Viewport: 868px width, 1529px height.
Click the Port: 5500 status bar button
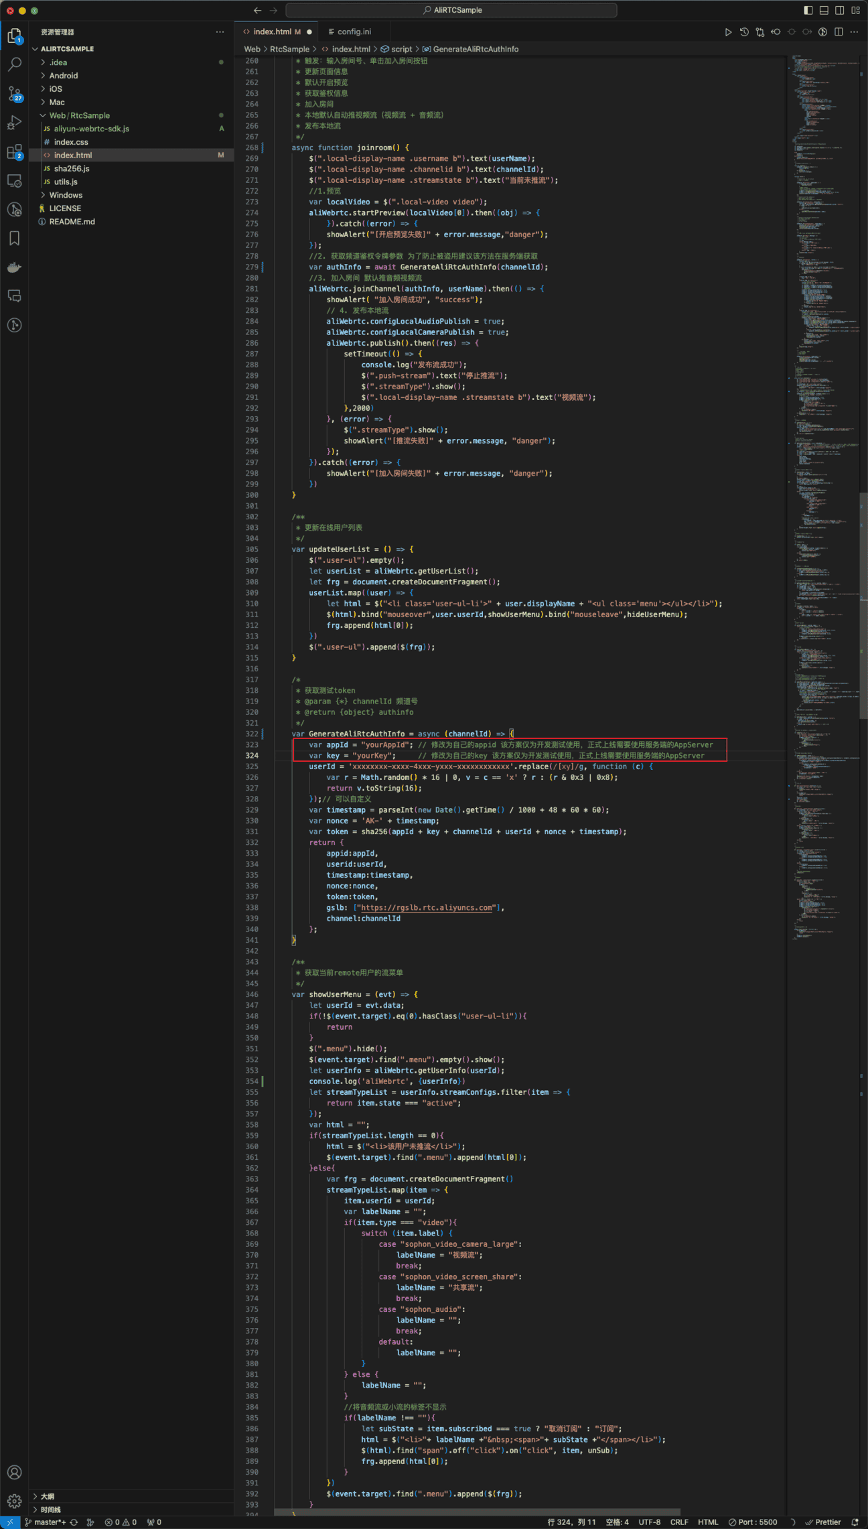click(753, 1522)
